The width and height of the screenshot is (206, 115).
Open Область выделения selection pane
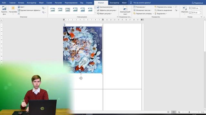pyautogui.click(x=163, y=10)
